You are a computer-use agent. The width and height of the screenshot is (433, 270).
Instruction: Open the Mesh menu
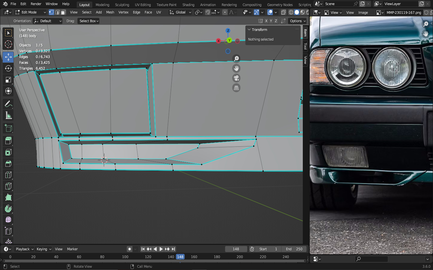click(110, 12)
